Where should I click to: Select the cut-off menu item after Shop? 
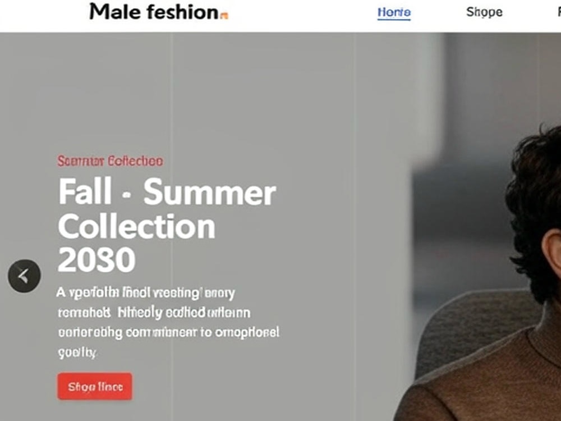559,12
